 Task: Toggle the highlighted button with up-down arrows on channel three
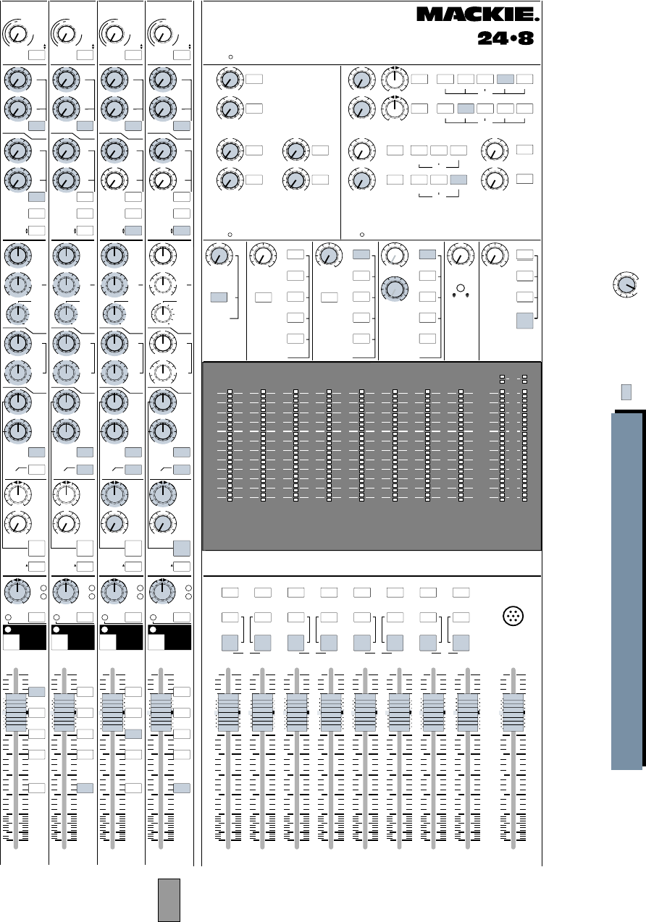[133, 230]
